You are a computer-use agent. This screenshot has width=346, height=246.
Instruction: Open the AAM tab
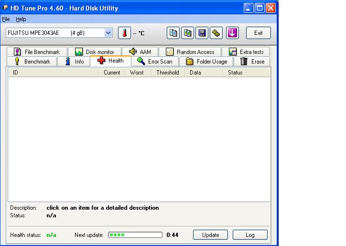[x=140, y=52]
